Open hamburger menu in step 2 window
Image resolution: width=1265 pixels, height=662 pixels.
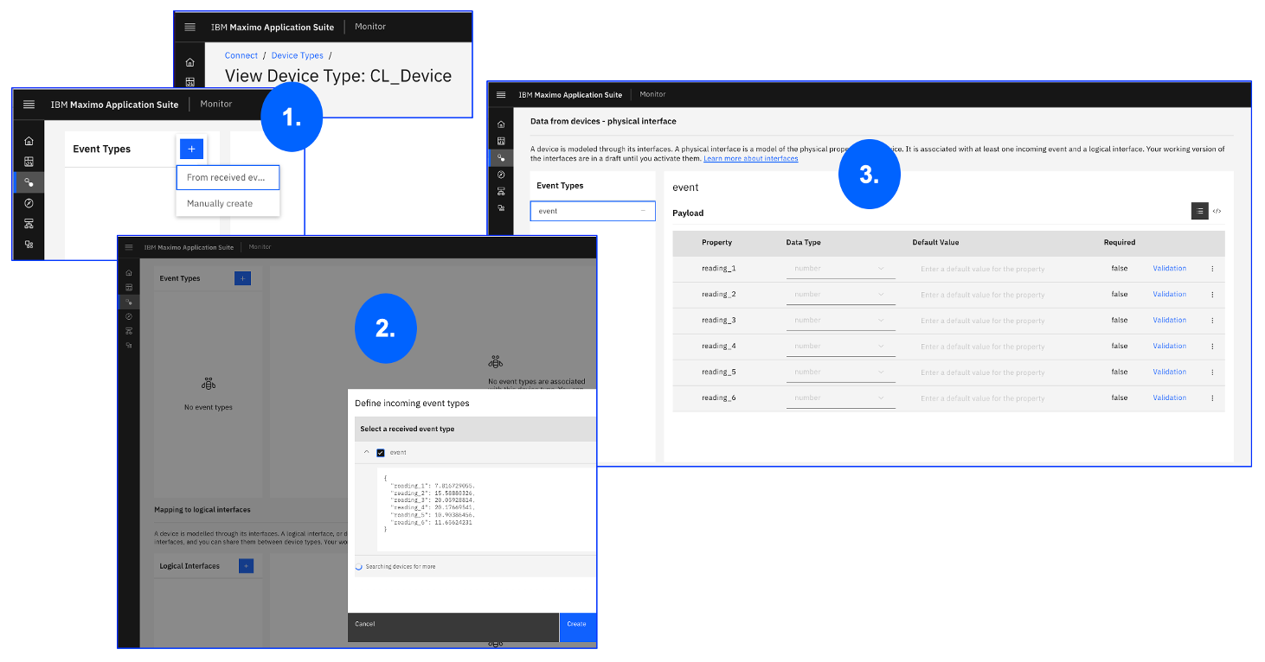pos(129,247)
